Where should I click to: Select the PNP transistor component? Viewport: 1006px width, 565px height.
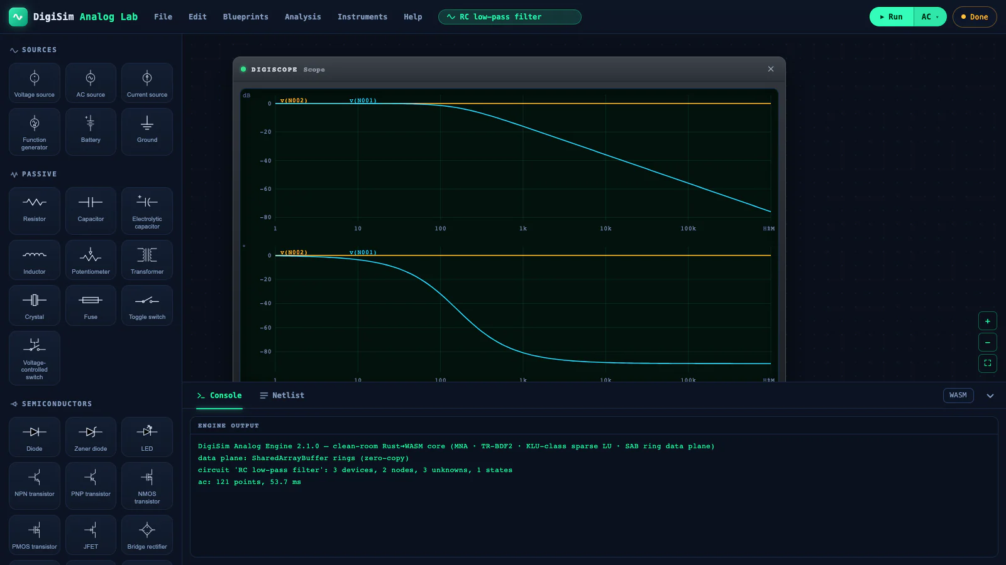[91, 486]
